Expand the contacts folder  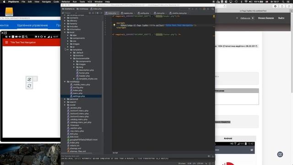(x=65, y=18)
